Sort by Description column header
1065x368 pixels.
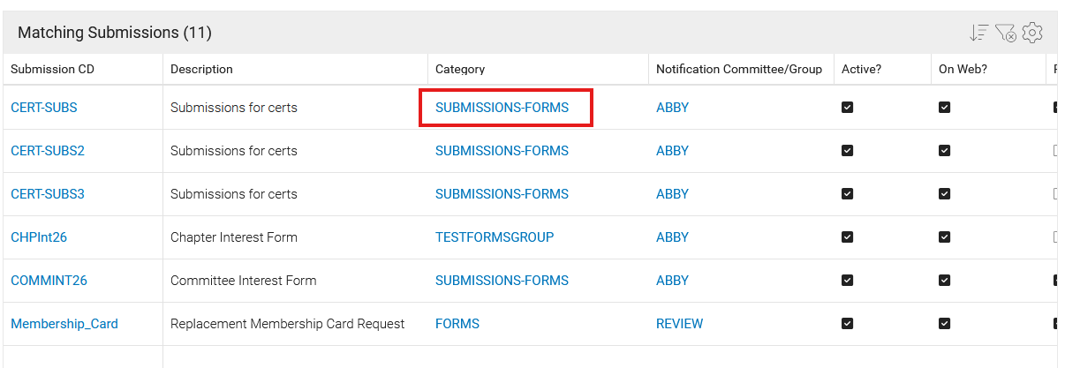tap(201, 69)
